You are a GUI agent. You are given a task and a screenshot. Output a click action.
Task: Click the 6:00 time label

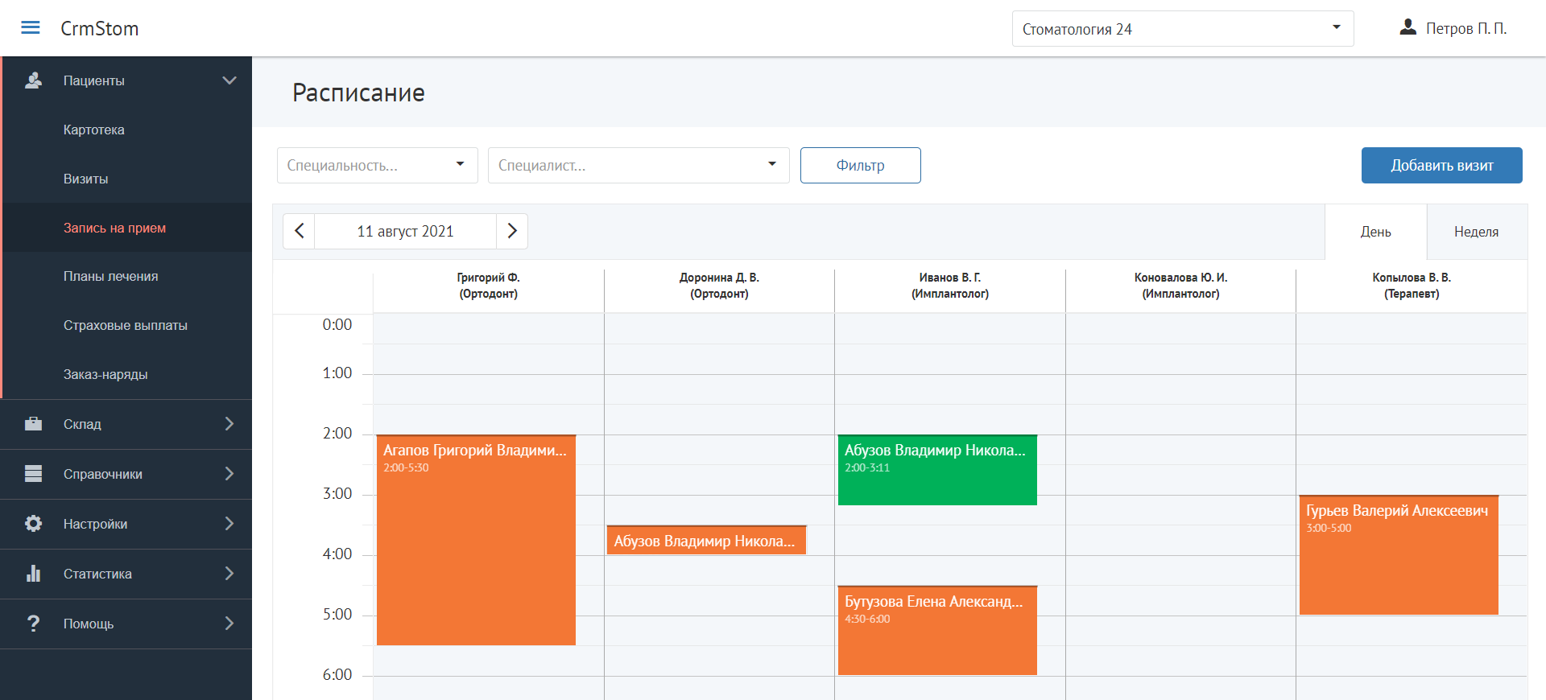click(337, 675)
